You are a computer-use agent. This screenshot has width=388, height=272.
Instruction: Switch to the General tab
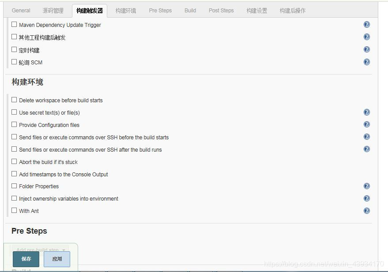click(21, 11)
